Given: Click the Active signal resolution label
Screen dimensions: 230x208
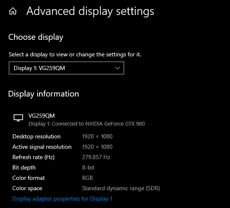Looking at the screenshot, I should pyautogui.click(x=42, y=147).
